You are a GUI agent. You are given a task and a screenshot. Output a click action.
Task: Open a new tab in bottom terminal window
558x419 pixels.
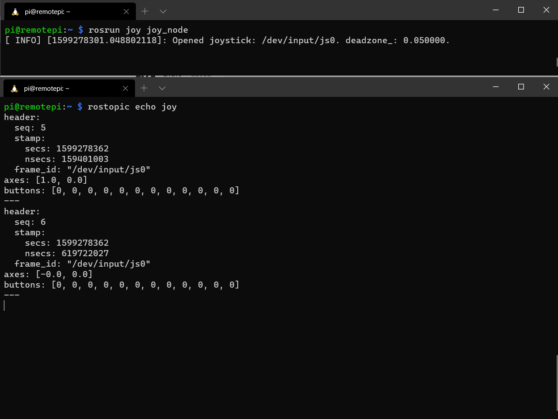tap(144, 88)
